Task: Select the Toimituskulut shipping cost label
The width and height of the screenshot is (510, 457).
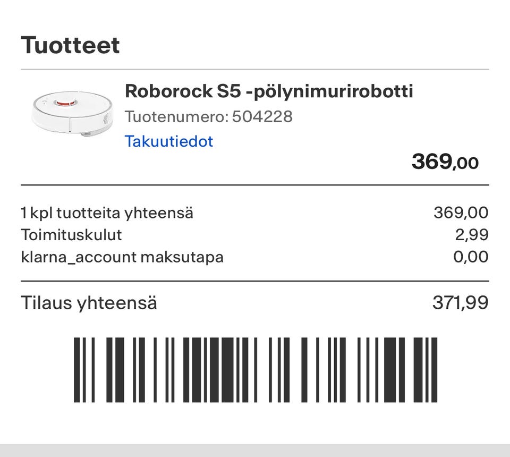Action: [x=71, y=235]
